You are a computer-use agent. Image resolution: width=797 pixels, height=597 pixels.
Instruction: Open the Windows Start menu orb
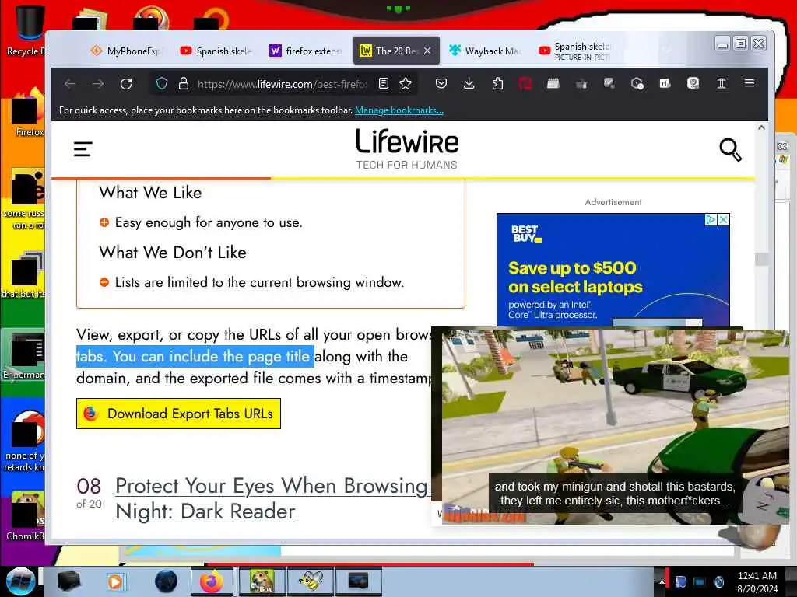(20, 581)
